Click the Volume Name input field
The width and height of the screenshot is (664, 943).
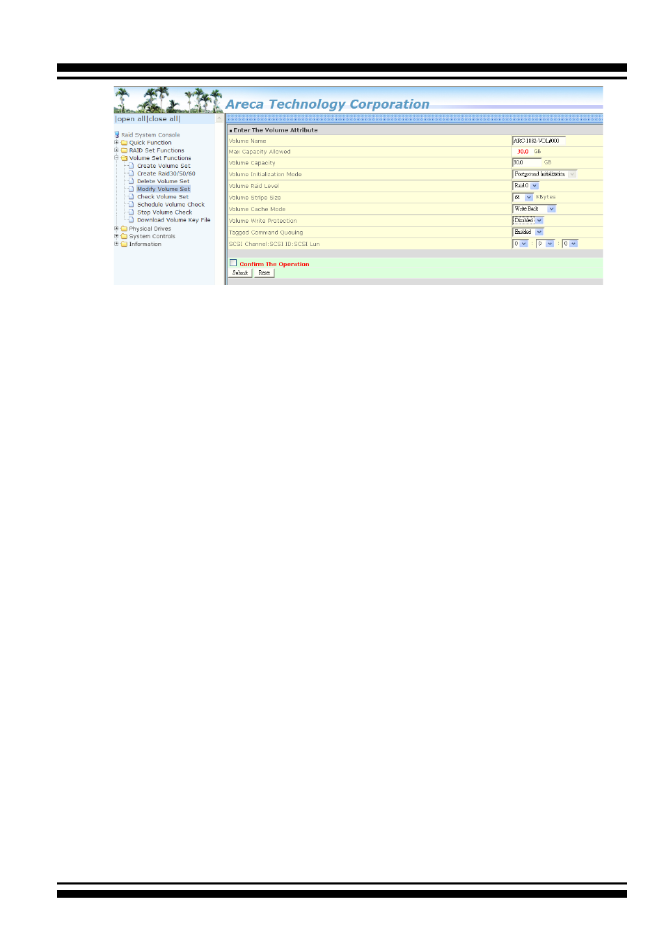coord(539,141)
